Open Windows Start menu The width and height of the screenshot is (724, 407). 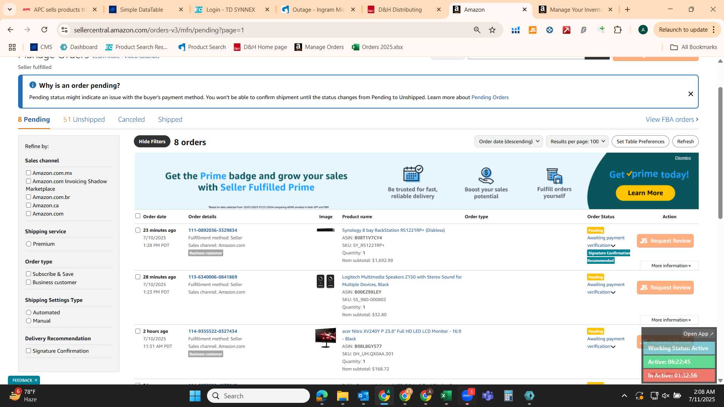(x=195, y=396)
